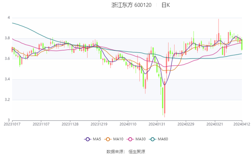
Task: Click the 3.8 price axis label
Action: click(x=7, y=38)
